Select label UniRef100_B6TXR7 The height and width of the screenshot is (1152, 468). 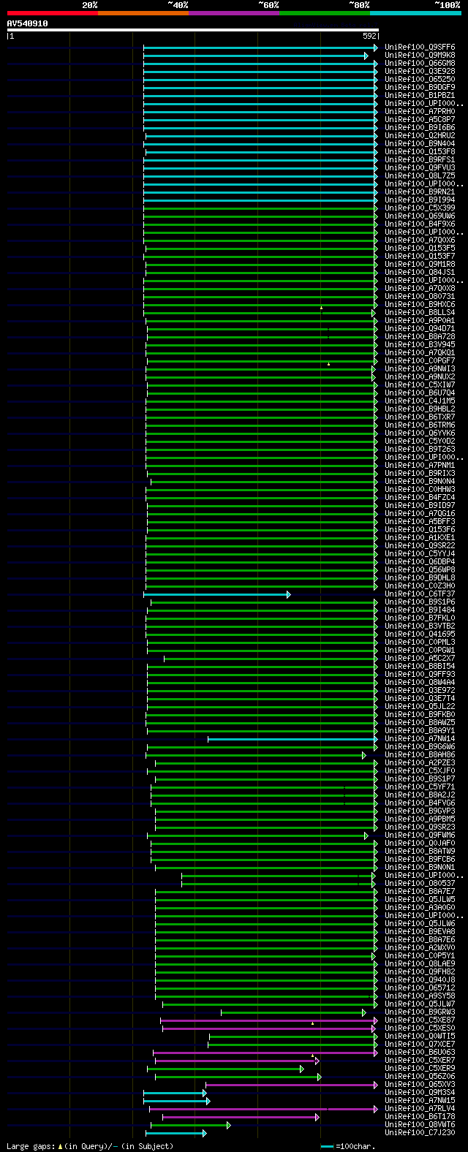[419, 417]
